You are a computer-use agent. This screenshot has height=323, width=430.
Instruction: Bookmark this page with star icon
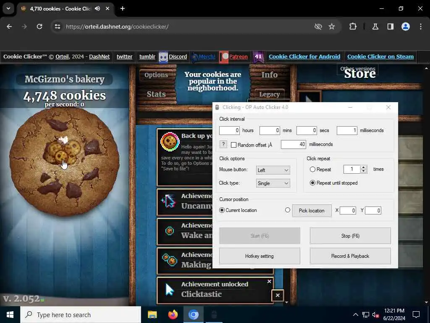[x=332, y=26]
